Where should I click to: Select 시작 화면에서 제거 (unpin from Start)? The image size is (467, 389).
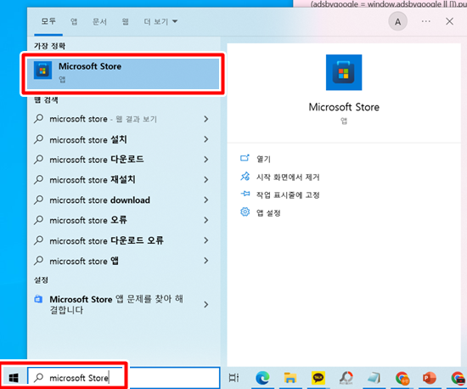pos(288,178)
